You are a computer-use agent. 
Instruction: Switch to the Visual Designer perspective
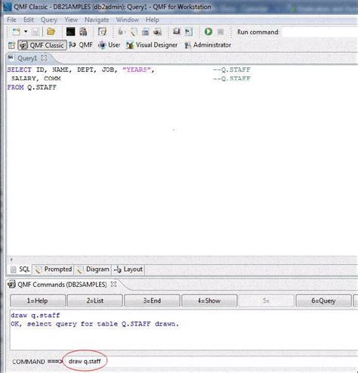pos(152,45)
